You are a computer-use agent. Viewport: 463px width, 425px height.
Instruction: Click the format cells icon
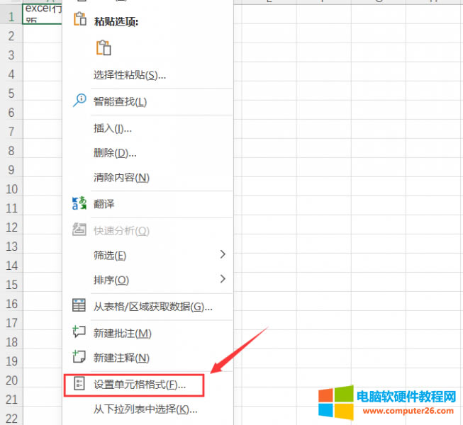point(79,384)
